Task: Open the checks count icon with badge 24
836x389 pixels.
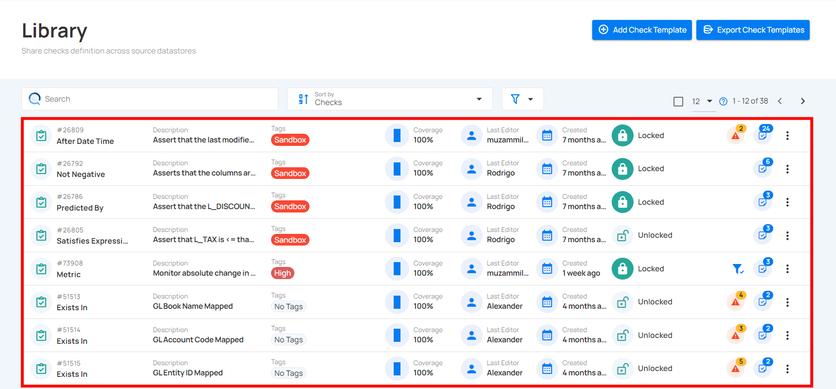Action: pos(763,135)
